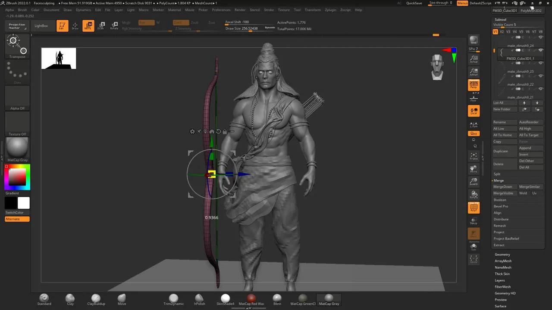The height and width of the screenshot is (310, 552).
Task: Click the document silhouette thumbnail top-left
Action: point(58,58)
